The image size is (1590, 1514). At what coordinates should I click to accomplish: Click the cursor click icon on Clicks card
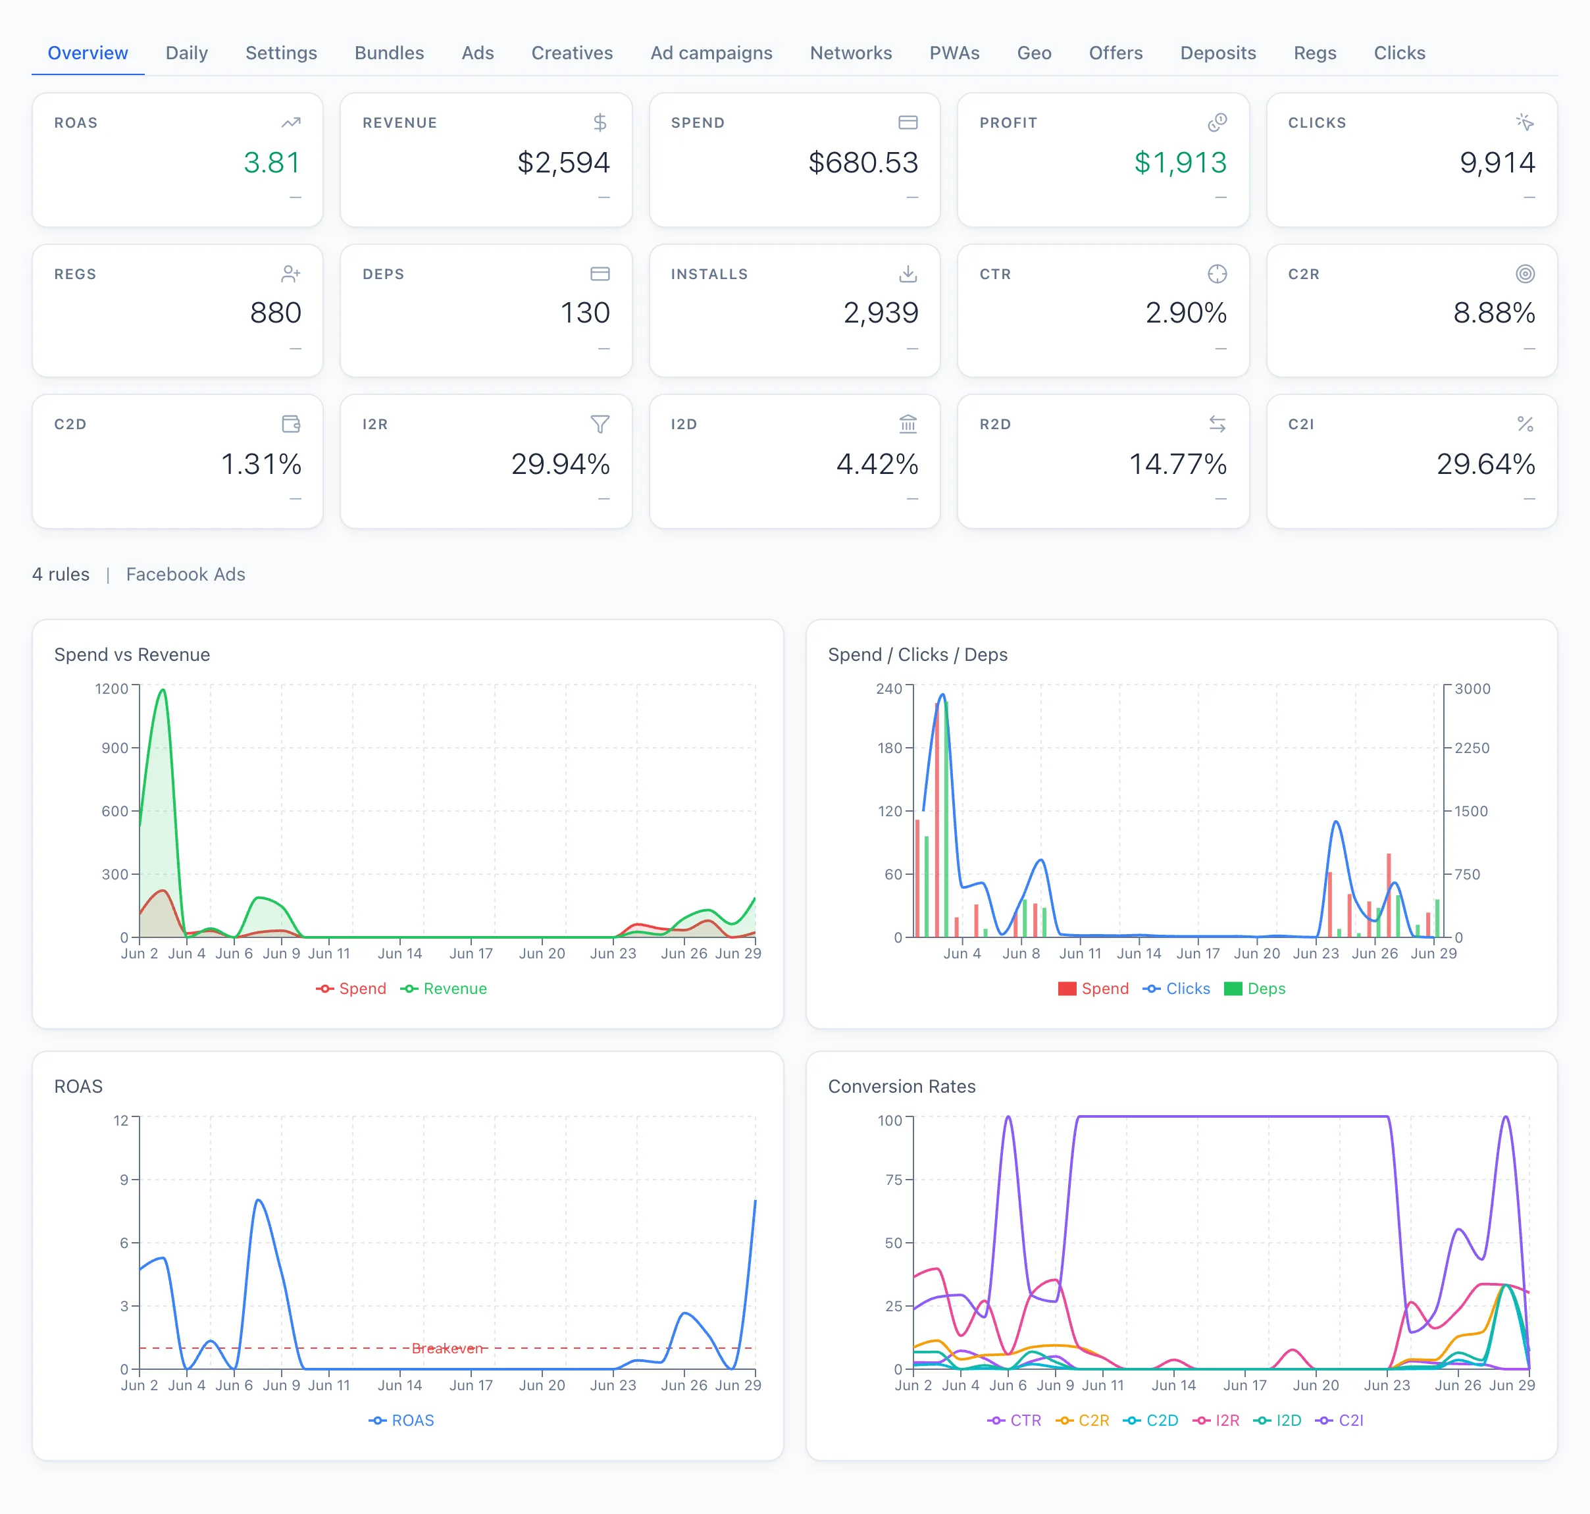(1525, 122)
